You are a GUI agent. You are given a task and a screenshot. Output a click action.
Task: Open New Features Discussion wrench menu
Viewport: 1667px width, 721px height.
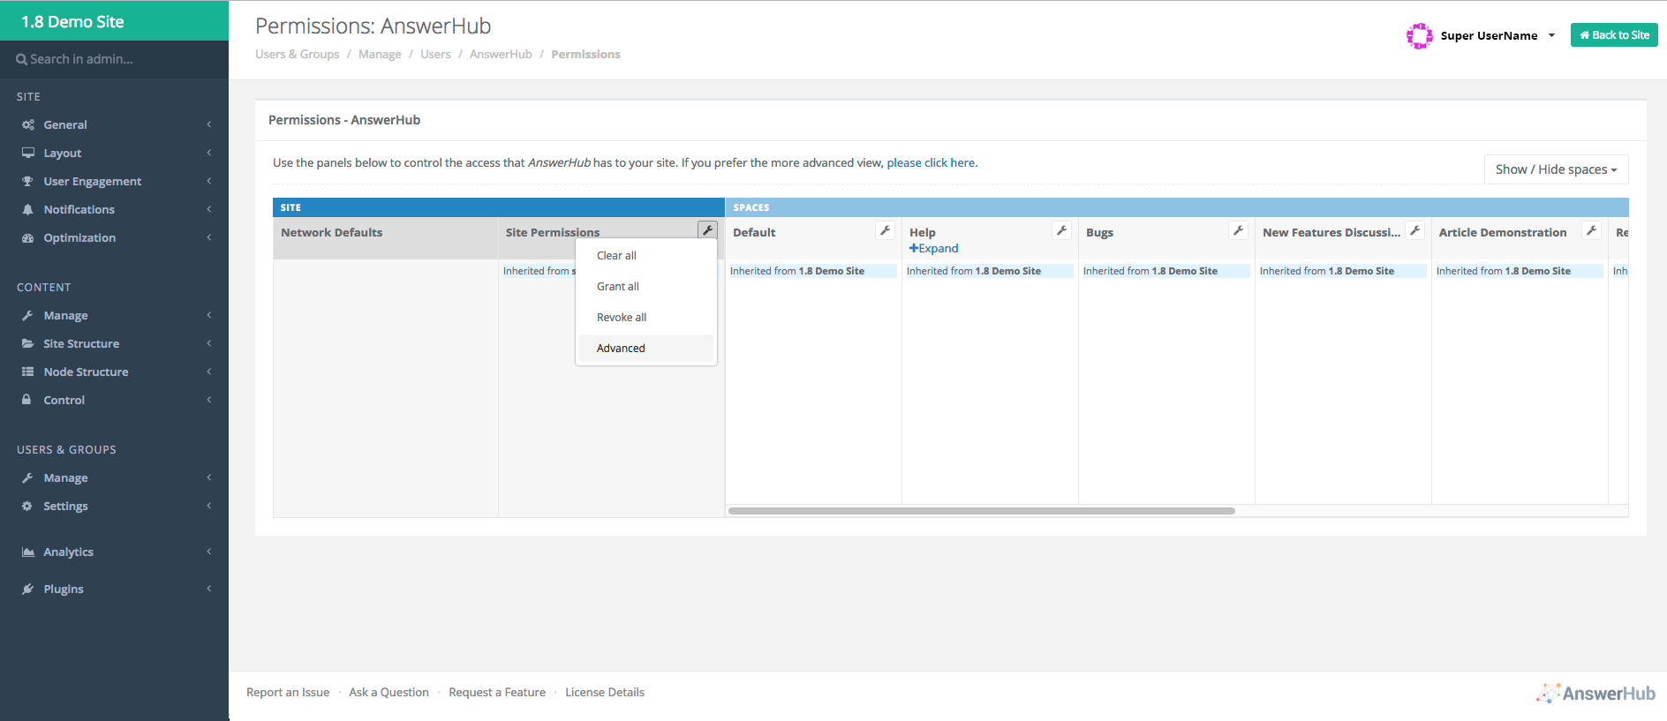[1414, 230]
